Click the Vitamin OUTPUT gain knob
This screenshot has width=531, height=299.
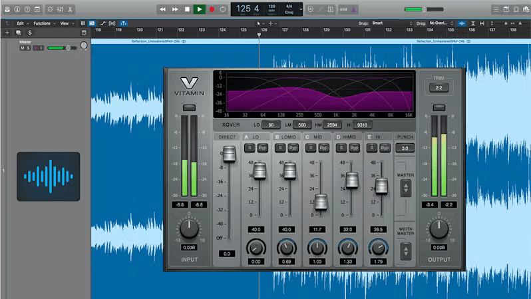tap(439, 229)
